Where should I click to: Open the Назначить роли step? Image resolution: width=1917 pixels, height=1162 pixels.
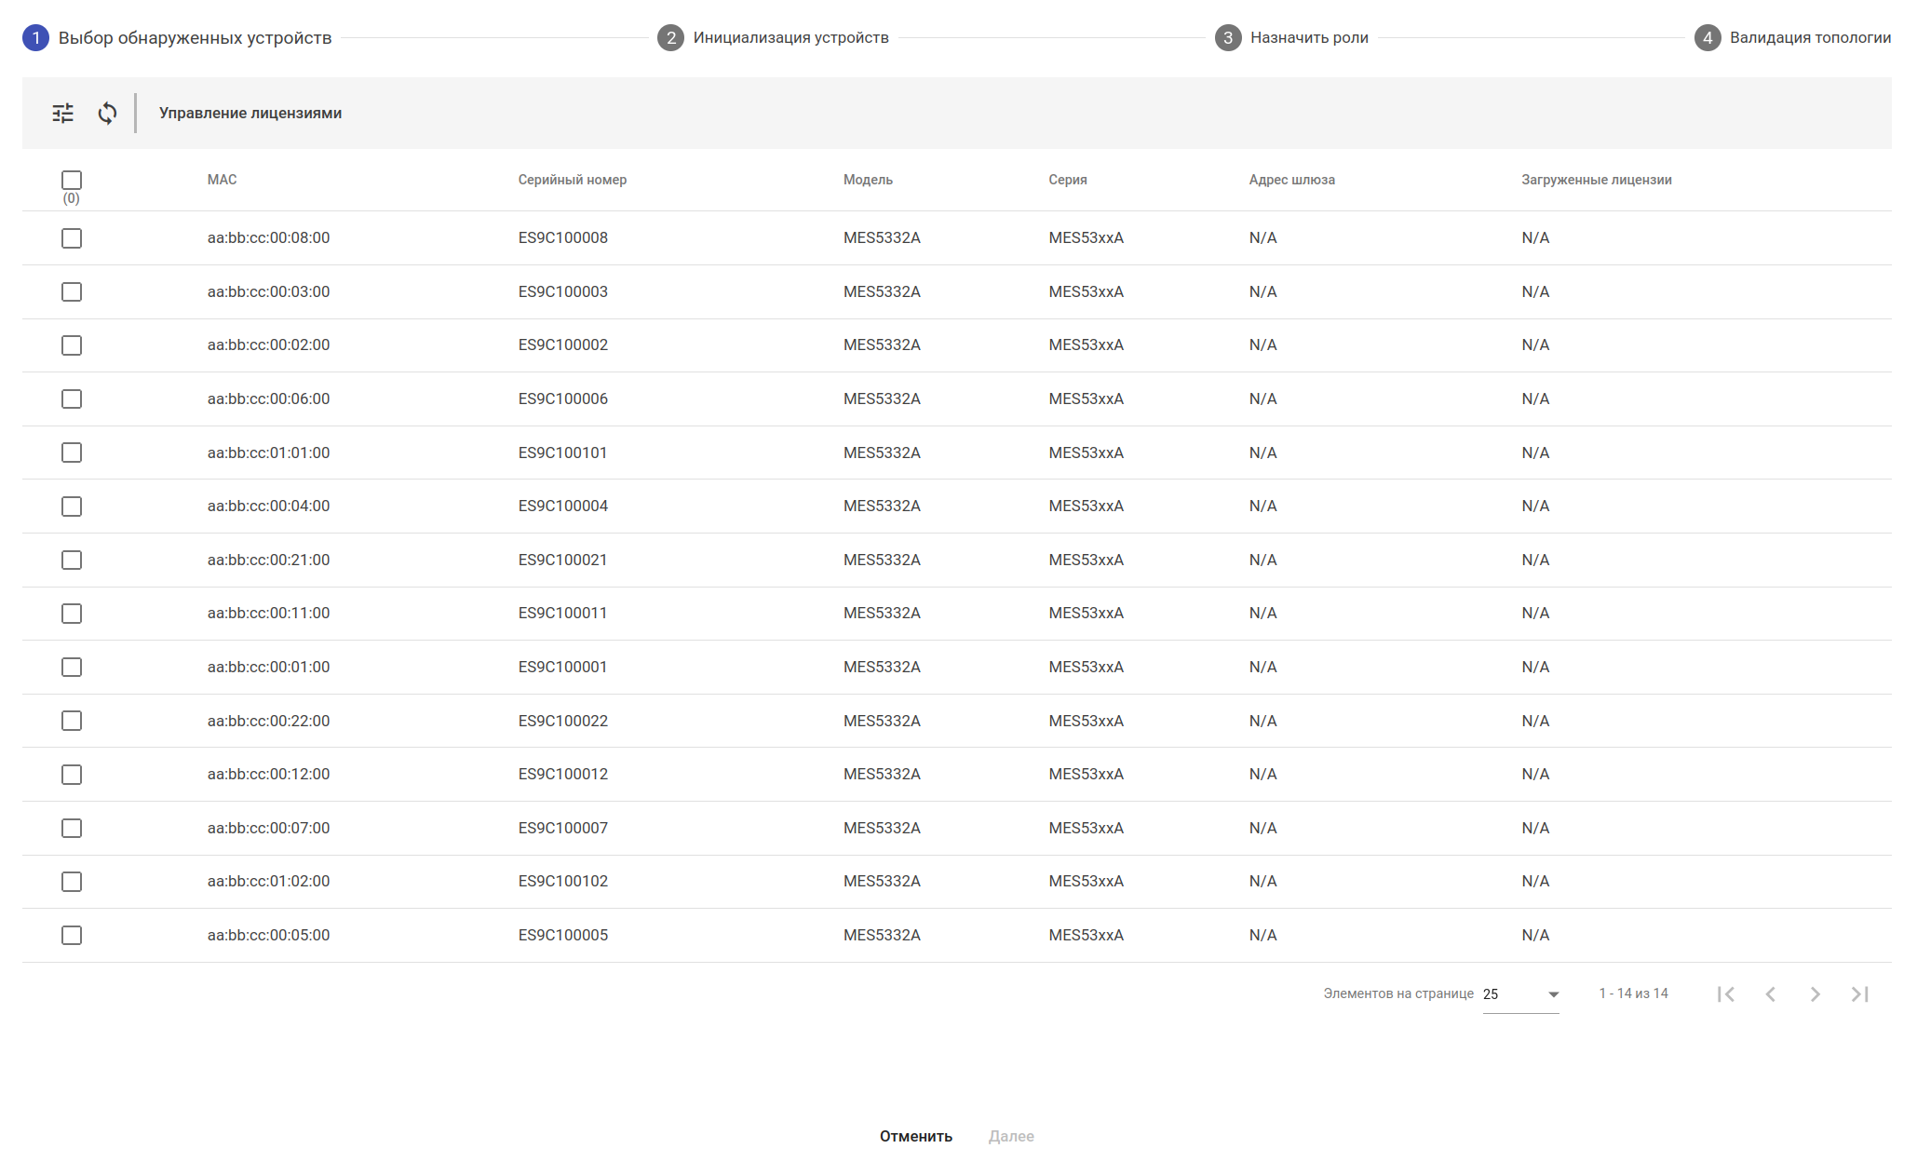1308,38
